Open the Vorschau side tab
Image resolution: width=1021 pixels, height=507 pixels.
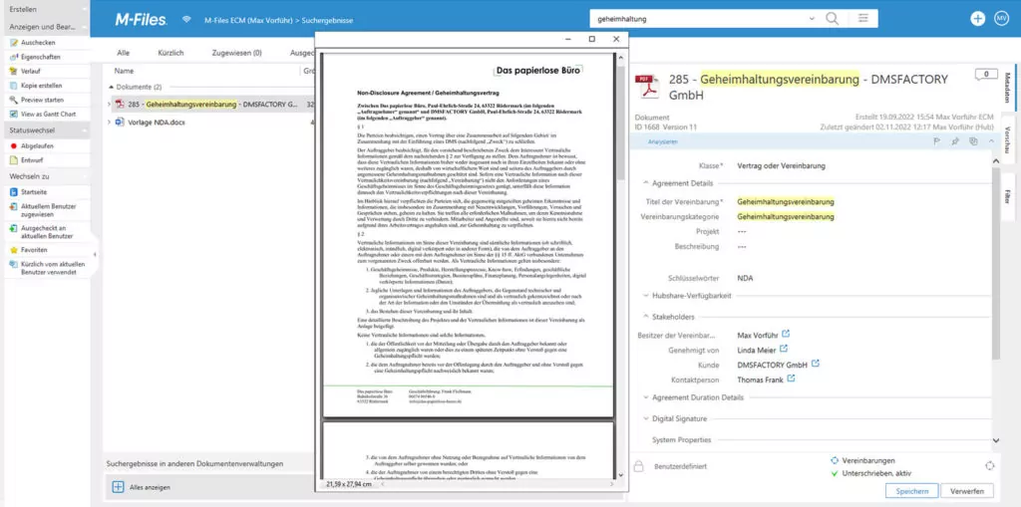coord(1007,138)
